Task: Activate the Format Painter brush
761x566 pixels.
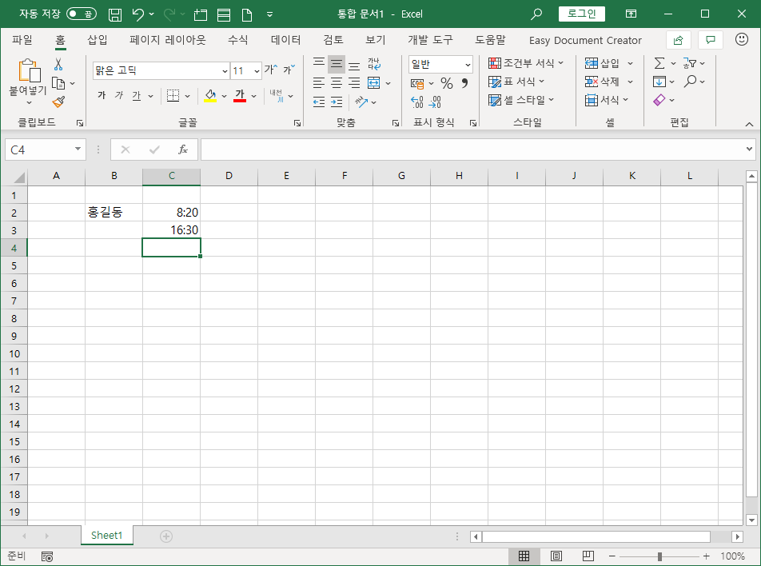Action: point(58,102)
